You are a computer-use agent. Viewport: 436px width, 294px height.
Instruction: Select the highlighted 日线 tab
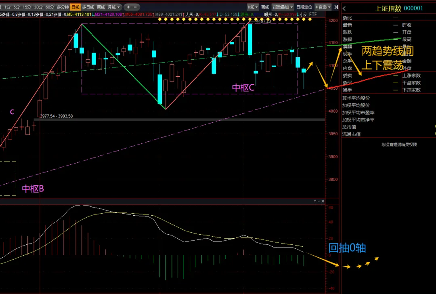pyautogui.click(x=75, y=7)
